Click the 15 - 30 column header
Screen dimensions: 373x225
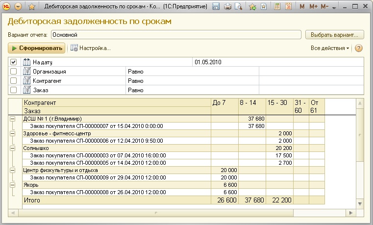[x=279, y=106]
